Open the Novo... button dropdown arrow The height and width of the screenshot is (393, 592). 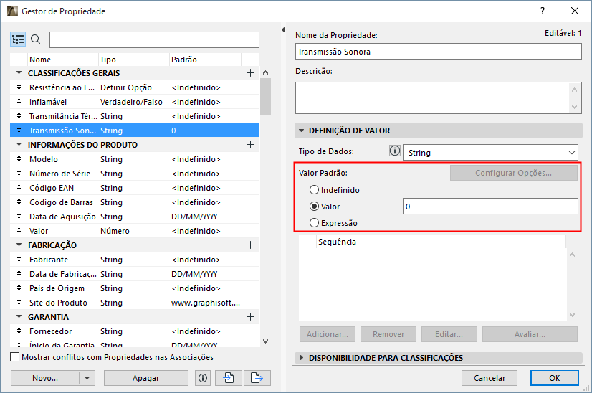87,378
